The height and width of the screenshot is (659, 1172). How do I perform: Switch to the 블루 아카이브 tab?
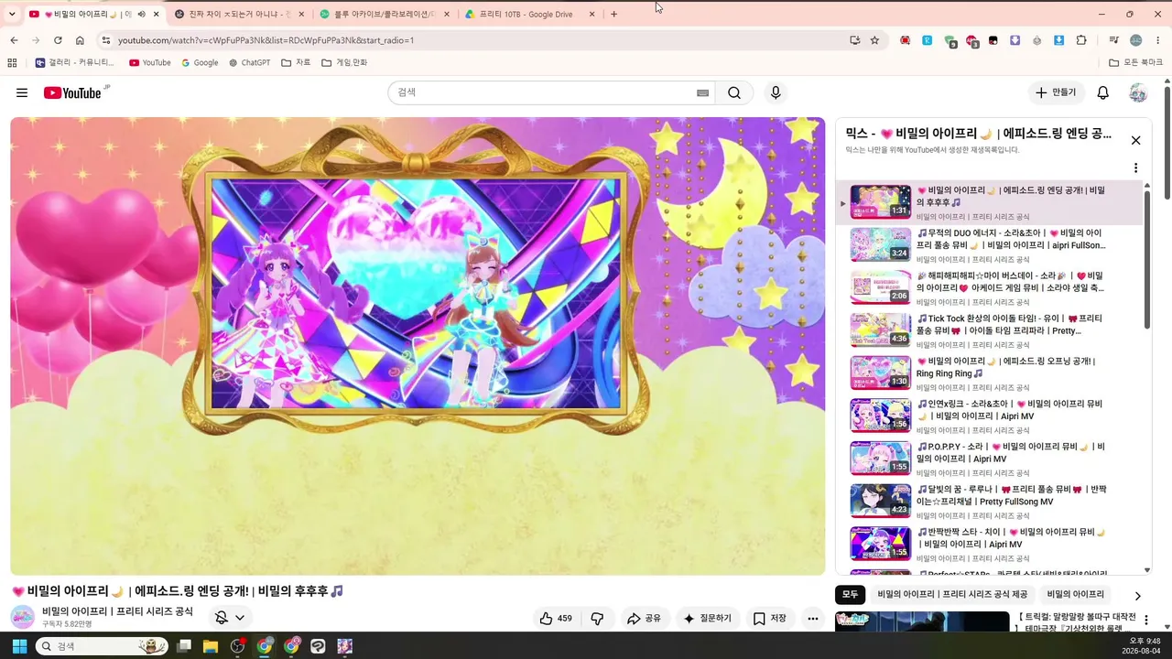click(385, 15)
